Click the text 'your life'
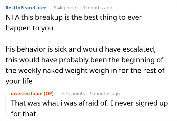 click(19, 81)
